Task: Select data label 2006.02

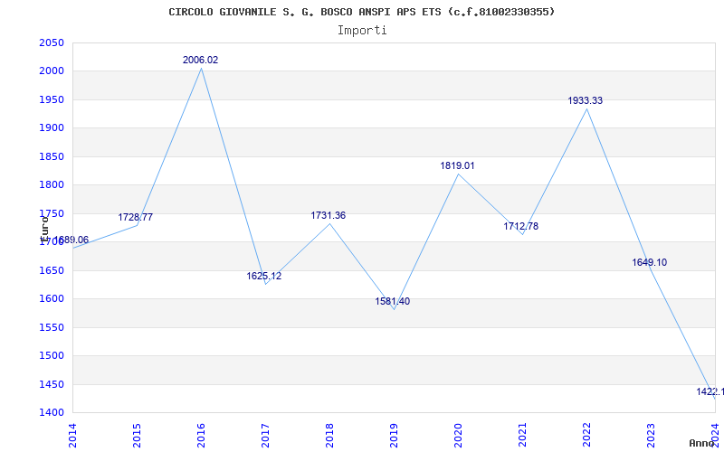Action: (x=200, y=60)
